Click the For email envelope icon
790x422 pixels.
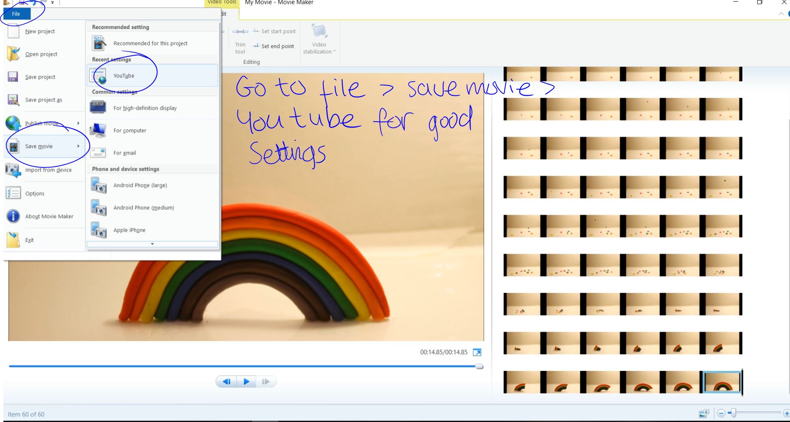pos(98,153)
